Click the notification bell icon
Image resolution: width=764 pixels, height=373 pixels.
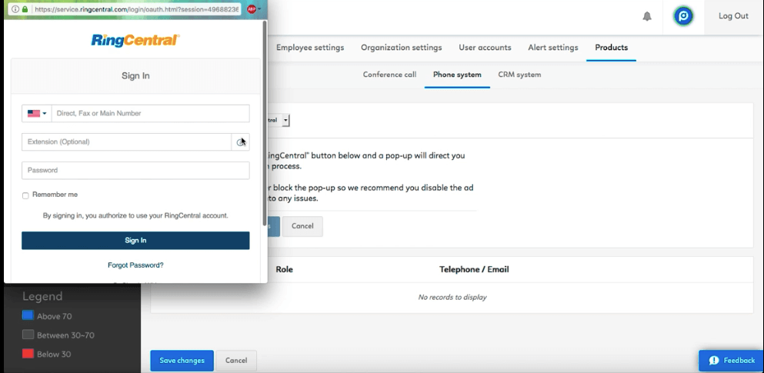[x=646, y=16]
